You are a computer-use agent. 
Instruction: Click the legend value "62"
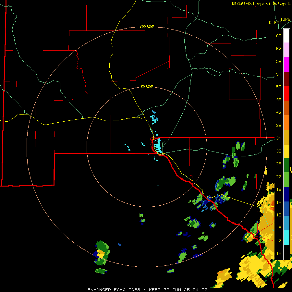[x=279, y=49]
